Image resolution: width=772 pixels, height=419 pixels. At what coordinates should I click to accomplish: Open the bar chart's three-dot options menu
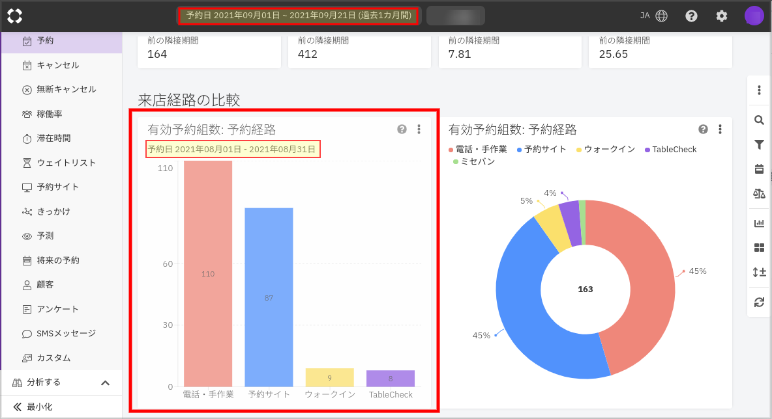pos(419,129)
